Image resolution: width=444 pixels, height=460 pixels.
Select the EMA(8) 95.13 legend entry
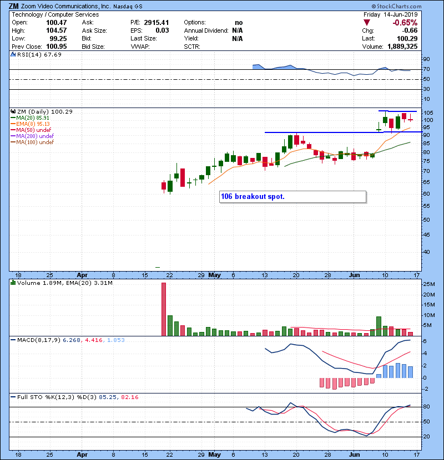click(x=31, y=124)
